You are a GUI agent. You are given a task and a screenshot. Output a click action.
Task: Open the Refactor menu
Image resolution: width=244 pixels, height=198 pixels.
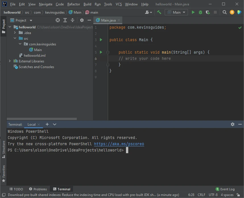[74, 4]
